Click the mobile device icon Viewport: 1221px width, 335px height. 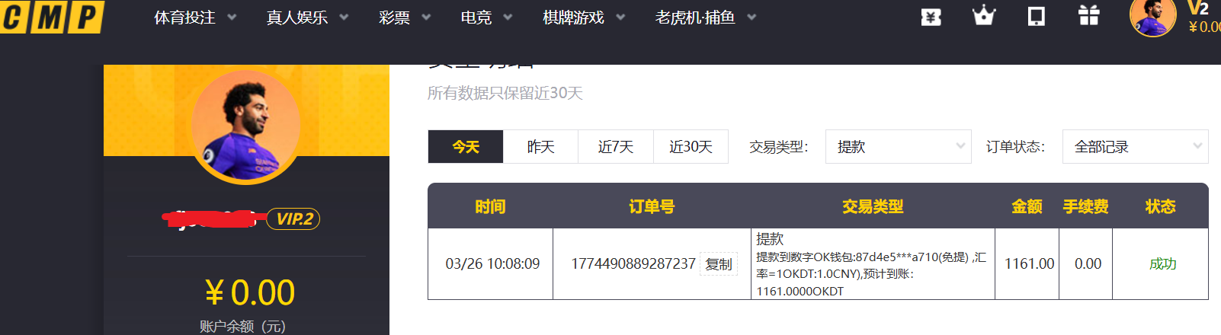tap(1037, 16)
